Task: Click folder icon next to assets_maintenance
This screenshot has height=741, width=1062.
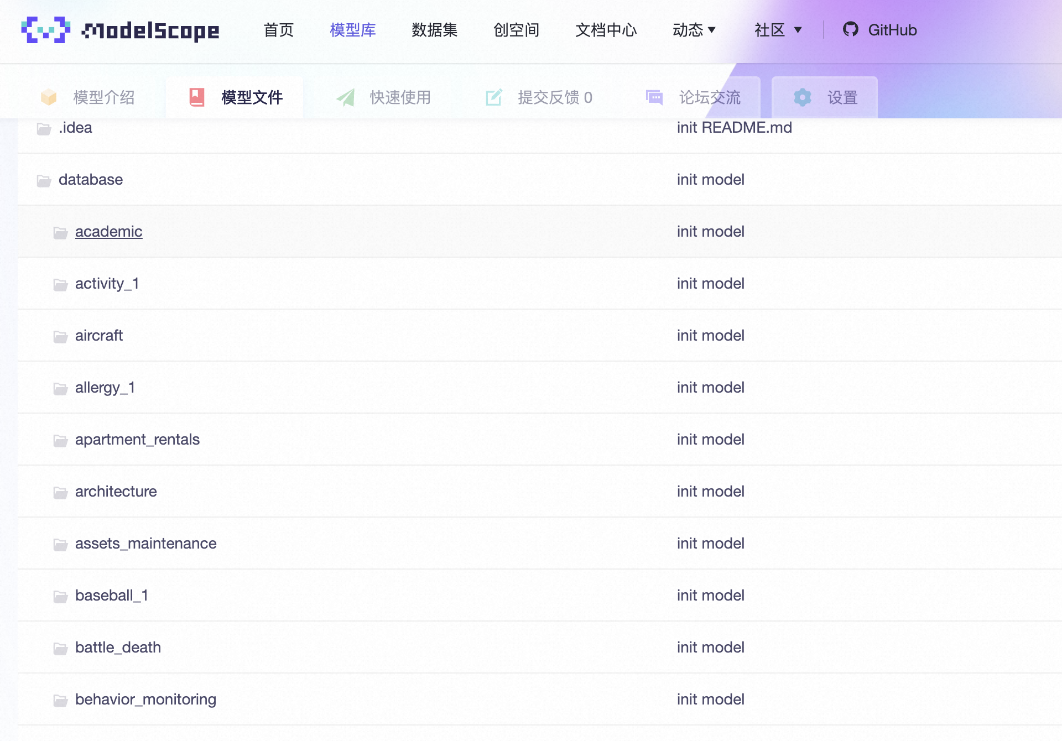Action: click(x=61, y=545)
